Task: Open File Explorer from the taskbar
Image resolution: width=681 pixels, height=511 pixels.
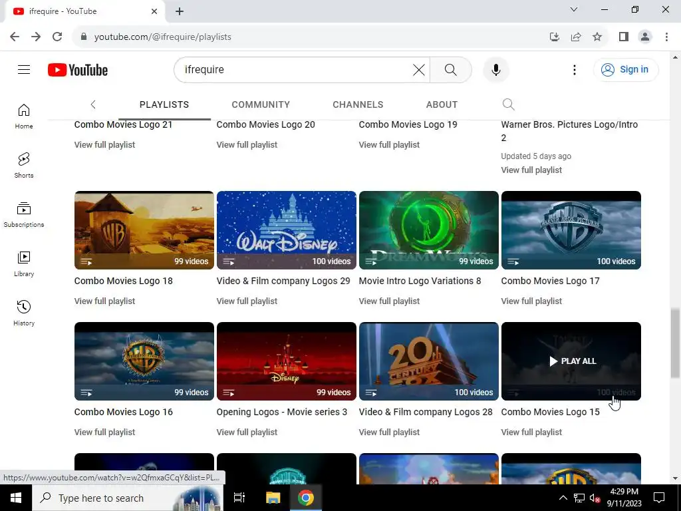Action: (x=273, y=498)
